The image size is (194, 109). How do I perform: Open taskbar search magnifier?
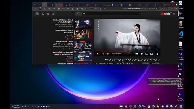coord(176,107)
